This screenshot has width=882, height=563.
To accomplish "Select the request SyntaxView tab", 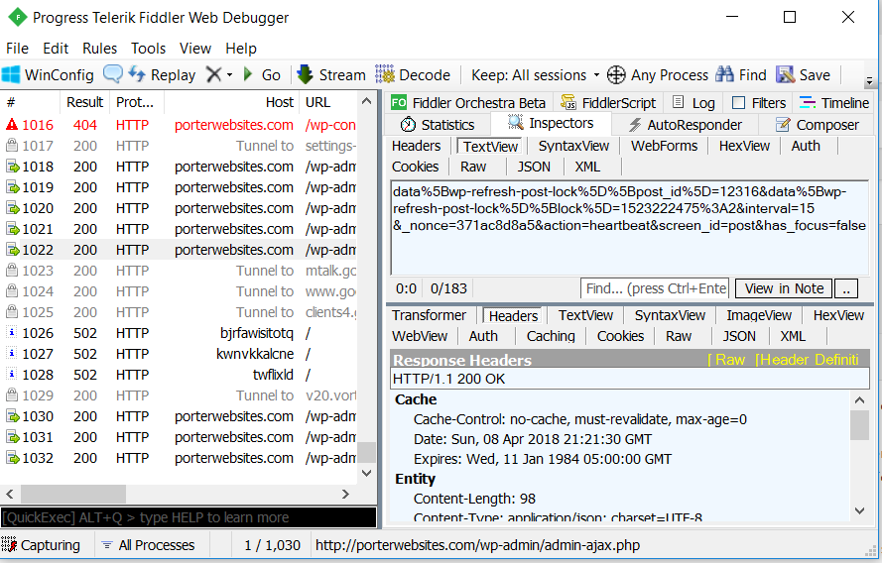I will pos(573,146).
